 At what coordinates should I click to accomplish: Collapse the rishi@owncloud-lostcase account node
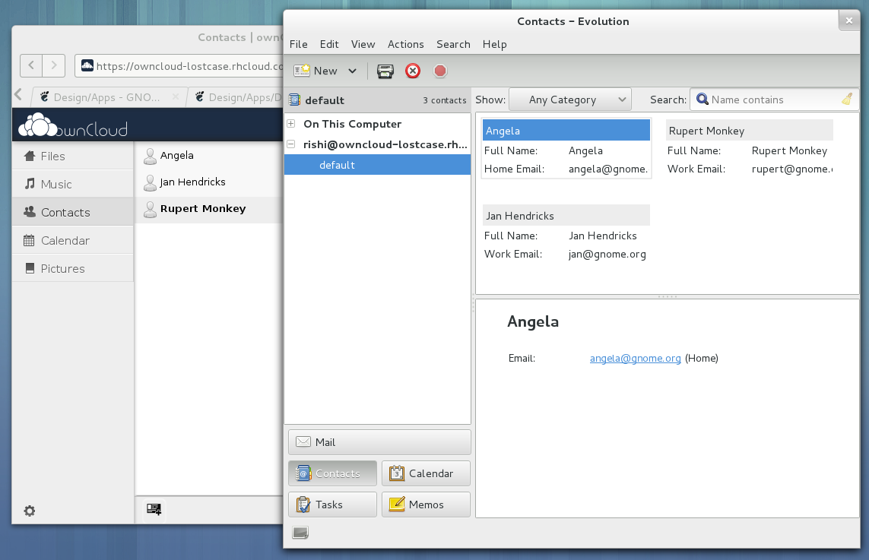tap(291, 144)
